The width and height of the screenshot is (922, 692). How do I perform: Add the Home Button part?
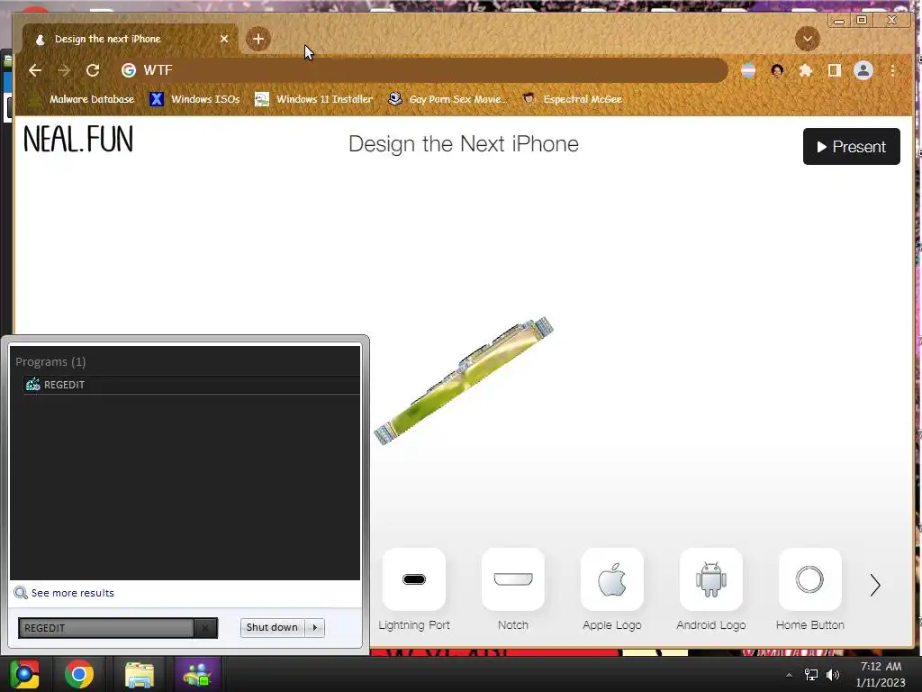pyautogui.click(x=809, y=579)
